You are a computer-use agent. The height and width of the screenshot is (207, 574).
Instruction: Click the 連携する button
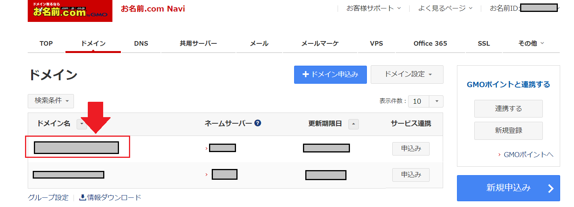[x=509, y=109]
